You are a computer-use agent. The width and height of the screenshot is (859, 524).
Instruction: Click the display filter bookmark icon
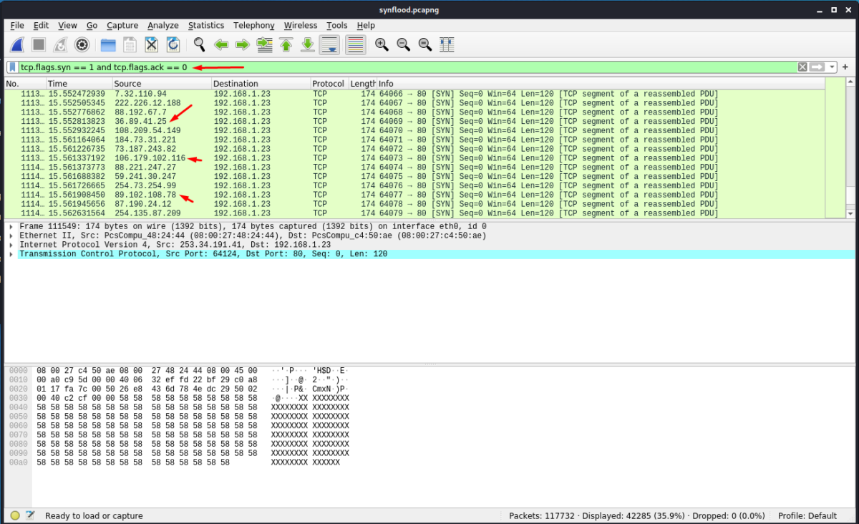13,67
